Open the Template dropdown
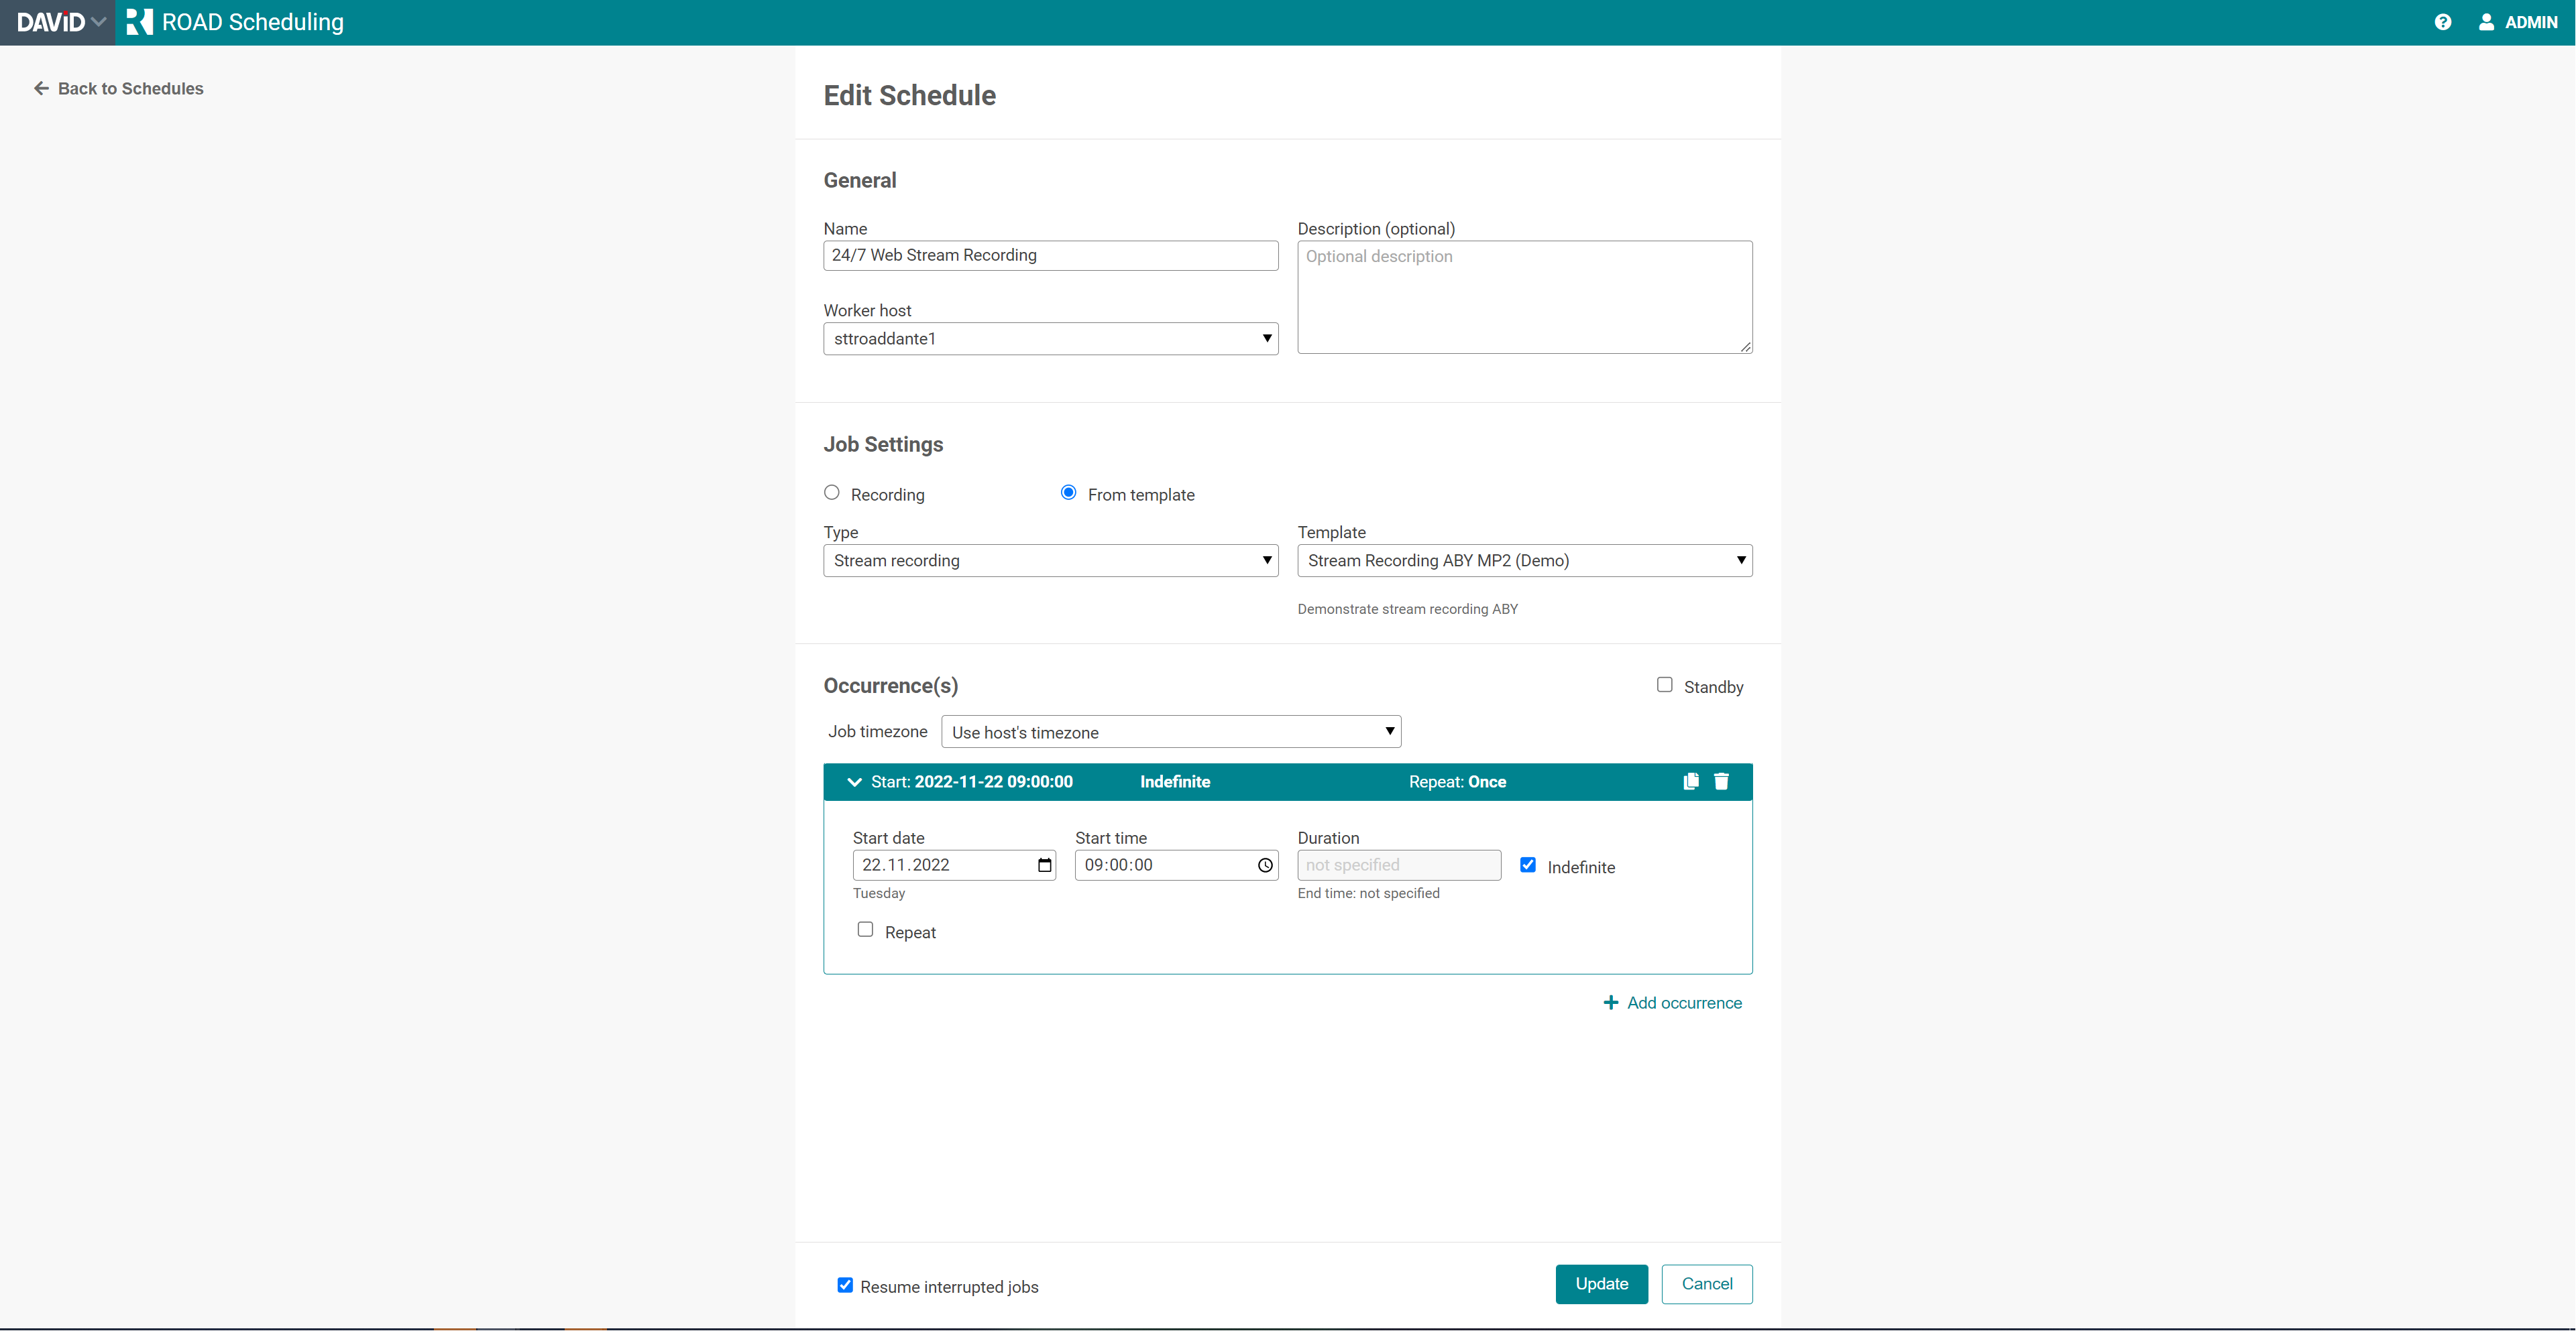 (1524, 560)
